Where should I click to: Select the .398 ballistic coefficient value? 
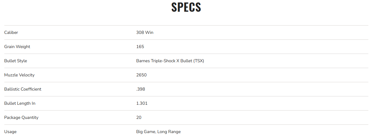point(141,89)
